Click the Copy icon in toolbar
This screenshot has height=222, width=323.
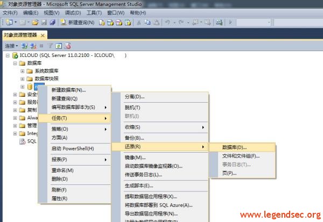[148, 22]
